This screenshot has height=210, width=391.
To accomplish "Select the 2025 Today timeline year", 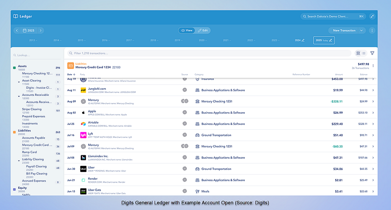I will pos(324,40).
